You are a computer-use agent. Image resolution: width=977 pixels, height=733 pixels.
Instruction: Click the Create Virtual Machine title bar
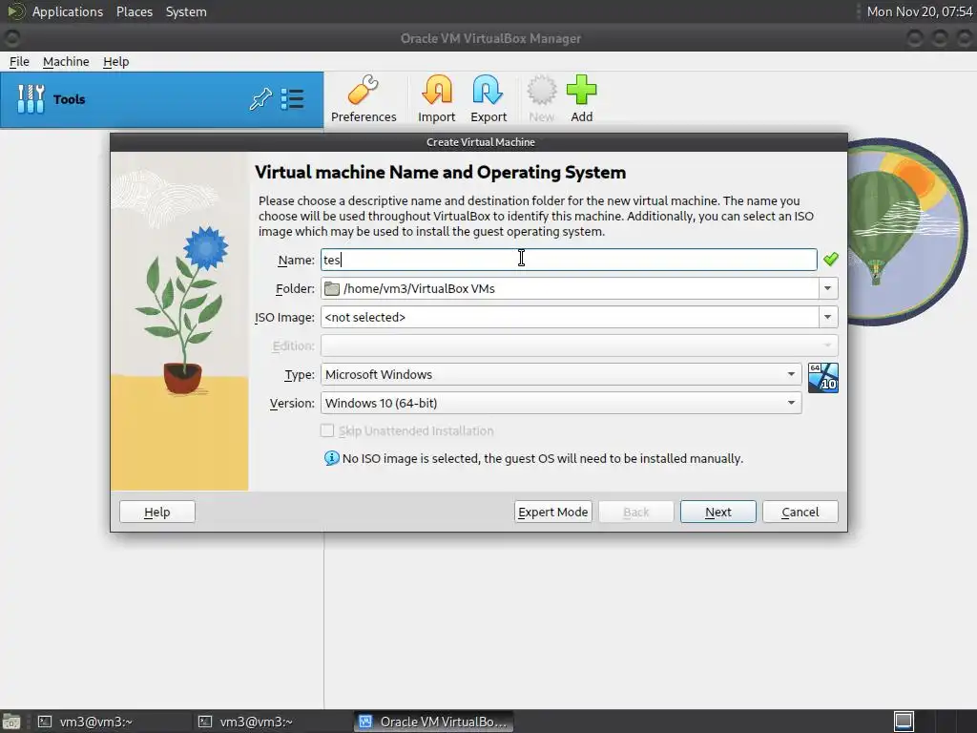click(x=479, y=142)
